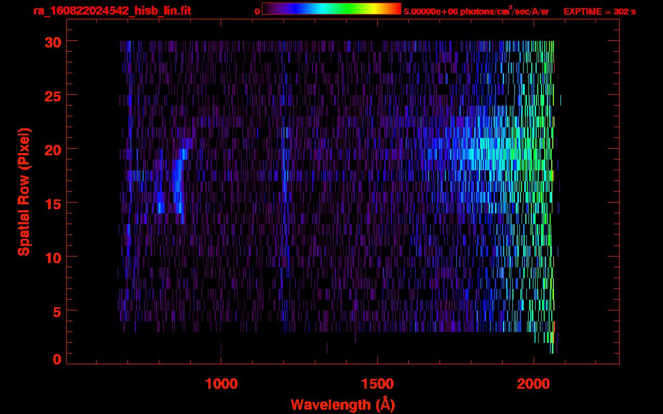Click the x-axis tick label 1500

click(377, 384)
